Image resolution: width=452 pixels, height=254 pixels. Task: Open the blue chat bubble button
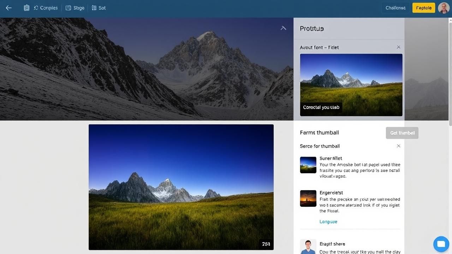441,244
